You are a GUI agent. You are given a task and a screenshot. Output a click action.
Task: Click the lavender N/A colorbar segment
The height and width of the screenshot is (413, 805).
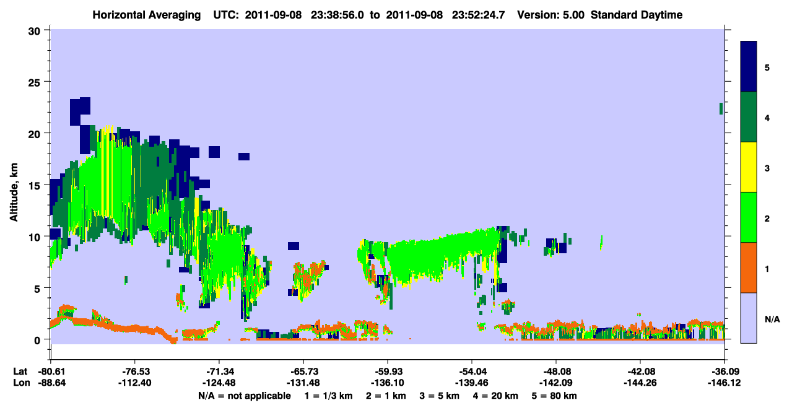(749, 318)
